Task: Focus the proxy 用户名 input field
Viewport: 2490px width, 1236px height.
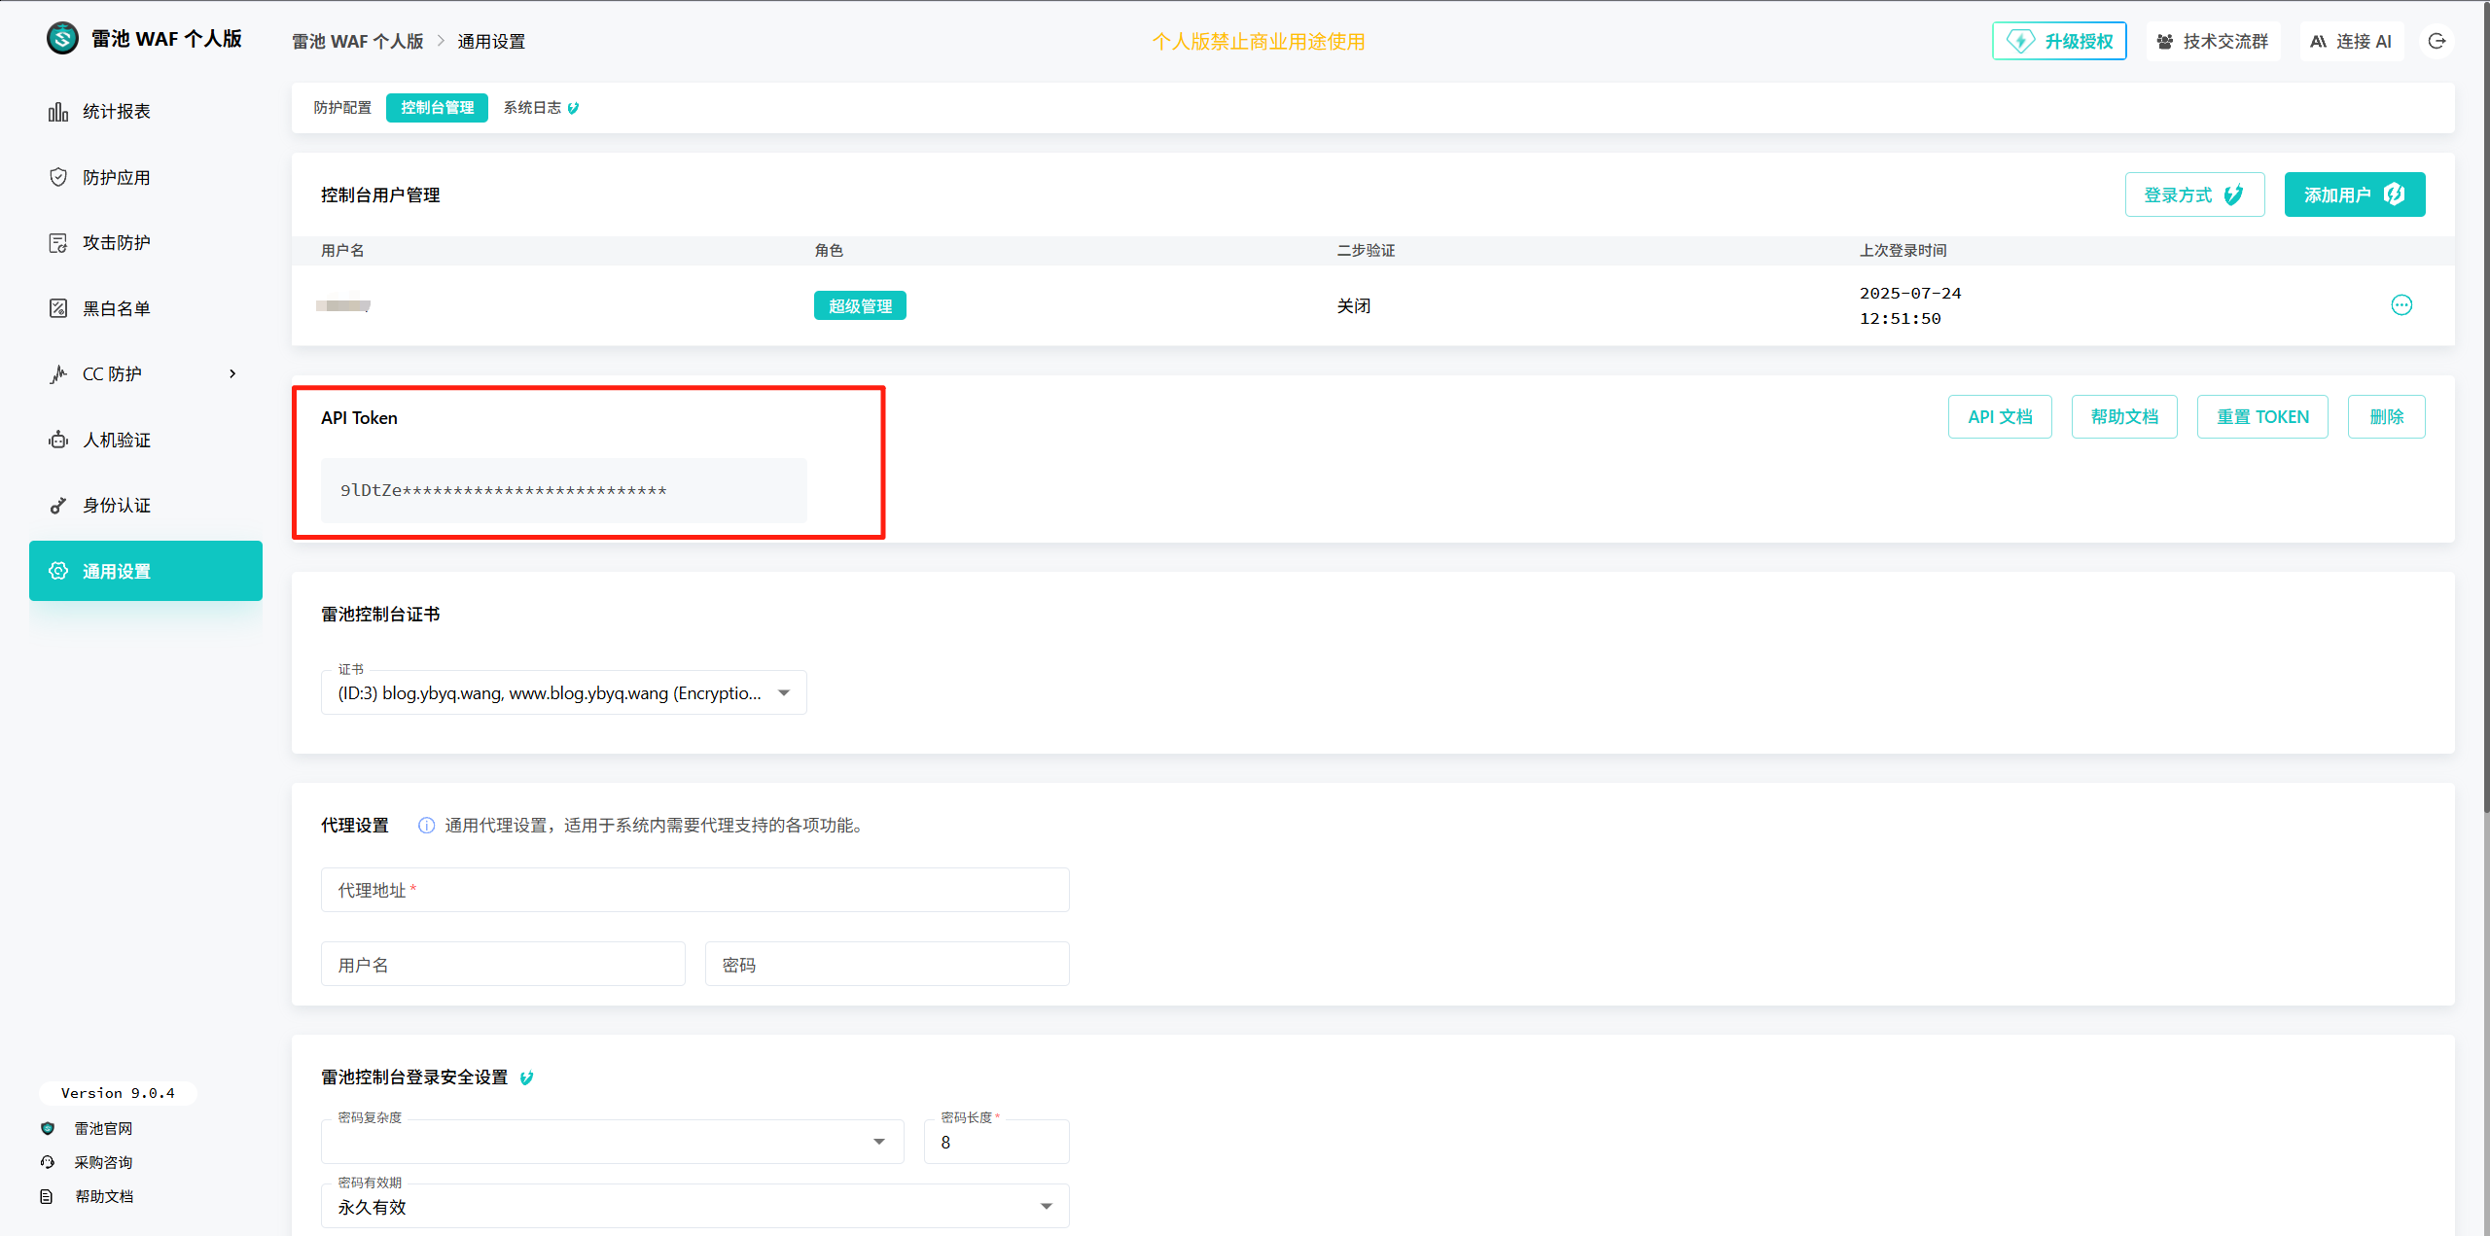Action: tap(503, 964)
